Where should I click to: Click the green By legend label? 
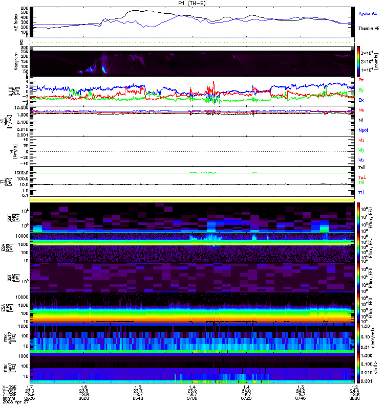[361, 90]
